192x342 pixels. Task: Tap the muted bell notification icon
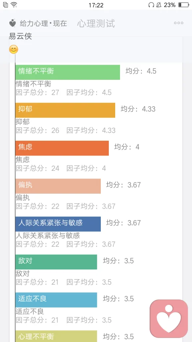click(159, 5)
